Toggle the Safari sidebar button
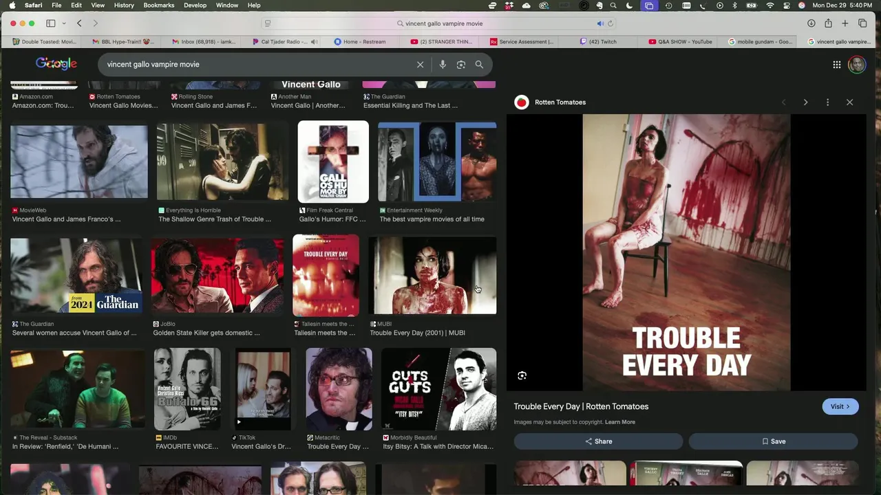 [50, 23]
